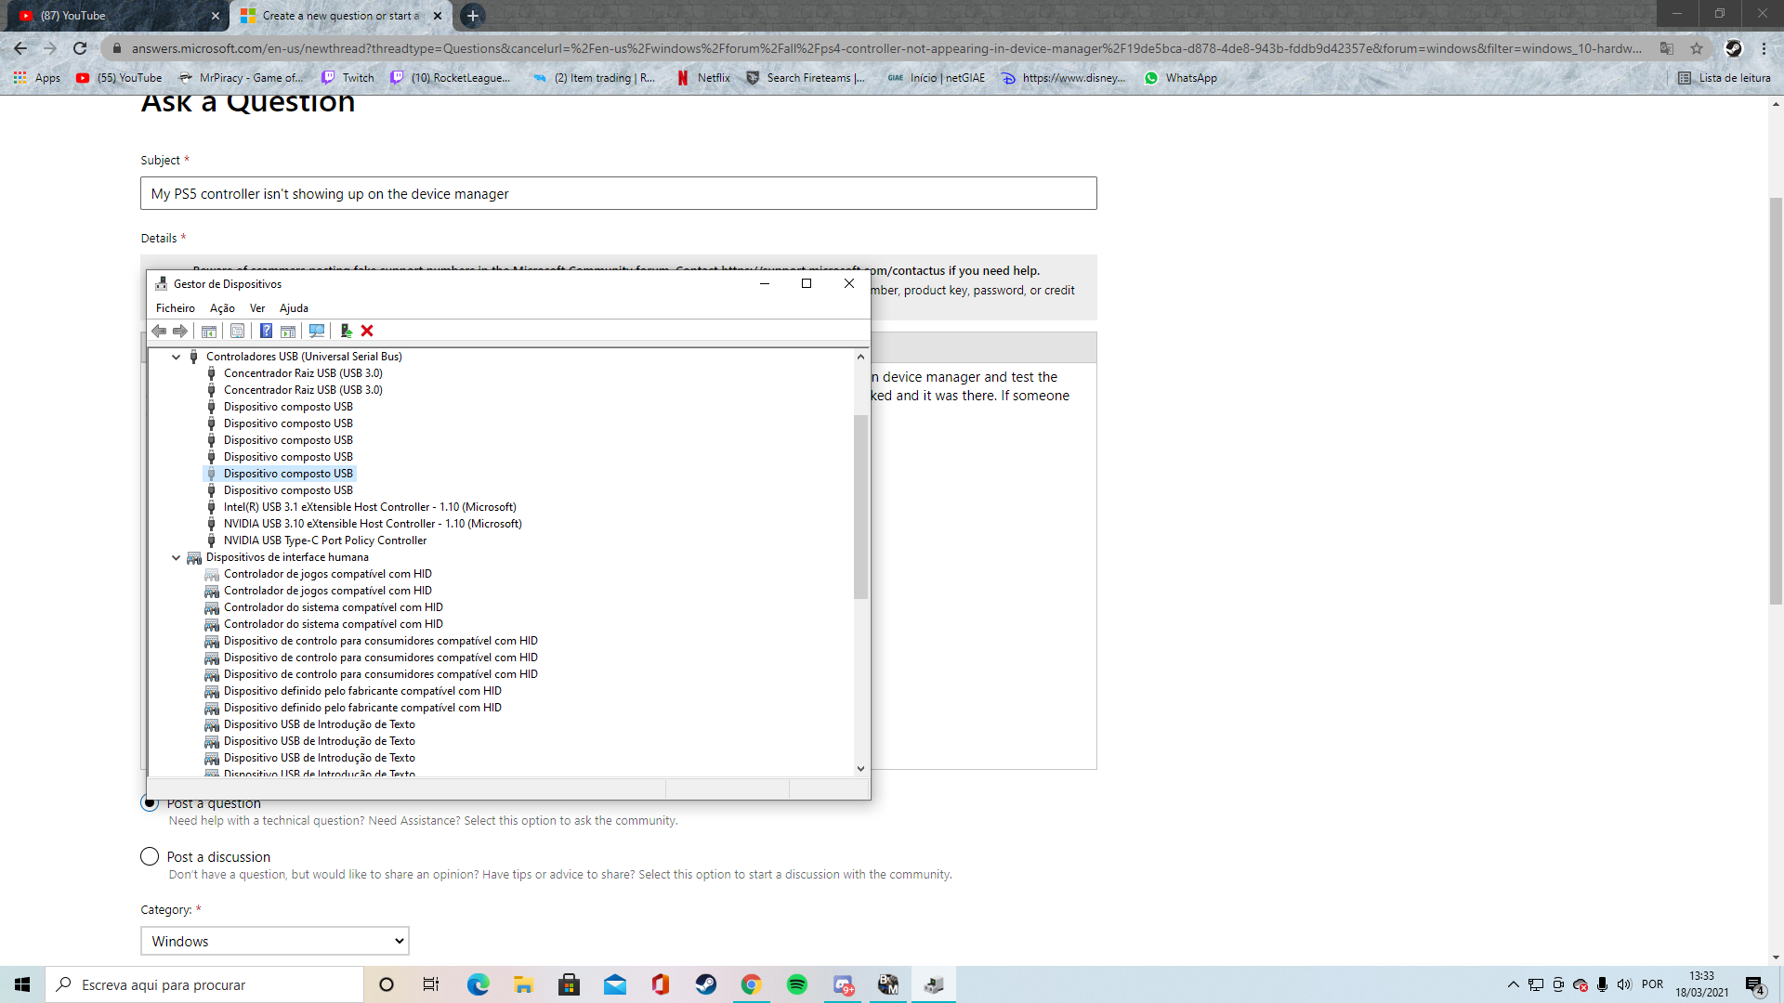Click the Forward navigation arrow in Device Manager
This screenshot has height=1003, width=1784.
[180, 331]
